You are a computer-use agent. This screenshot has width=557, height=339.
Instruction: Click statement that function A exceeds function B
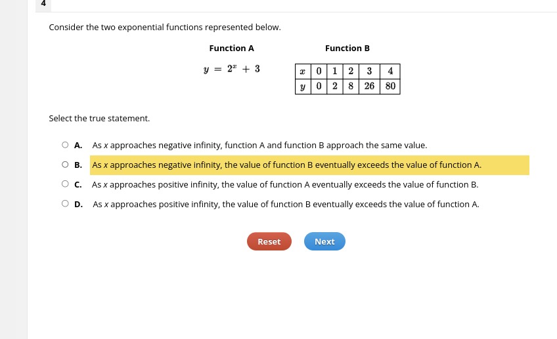tap(285, 185)
